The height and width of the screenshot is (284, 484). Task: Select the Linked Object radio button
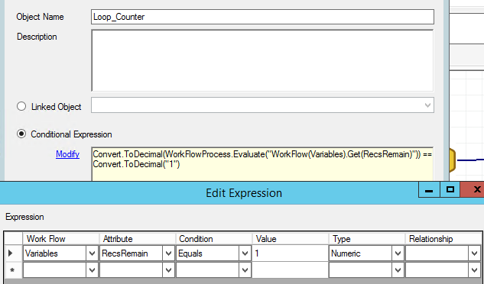click(21, 106)
